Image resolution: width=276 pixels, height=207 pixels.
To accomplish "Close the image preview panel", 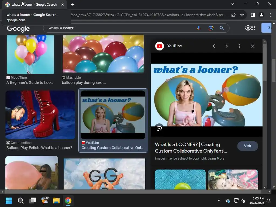I will [x=252, y=46].
